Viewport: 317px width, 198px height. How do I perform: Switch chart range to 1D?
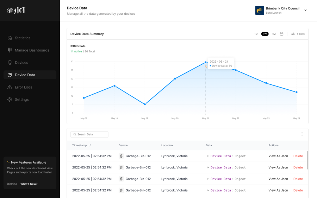pyautogui.click(x=256, y=34)
